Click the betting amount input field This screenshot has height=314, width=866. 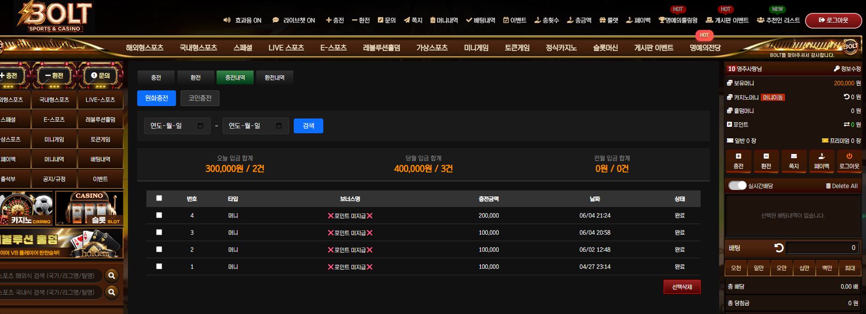coord(822,248)
